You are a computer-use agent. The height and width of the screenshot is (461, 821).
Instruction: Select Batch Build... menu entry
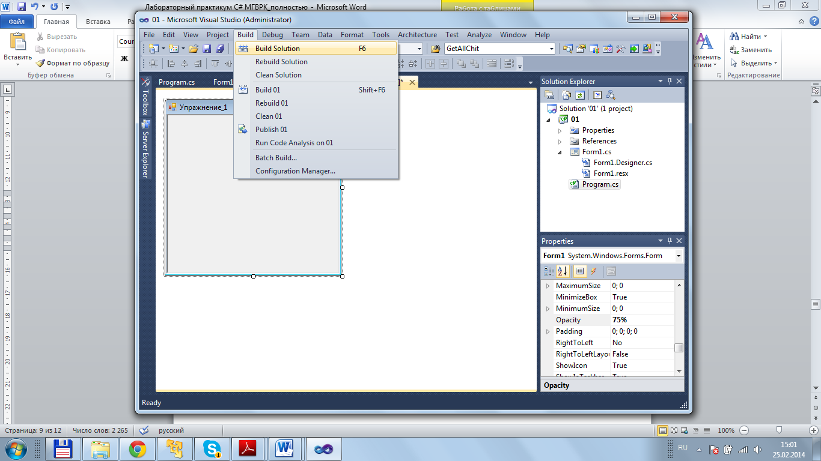coord(316,158)
